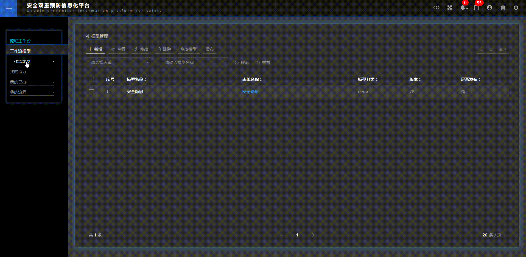Image resolution: width=526 pixels, height=257 pixels.
Task: Click the user profile icon
Action: [489, 7]
